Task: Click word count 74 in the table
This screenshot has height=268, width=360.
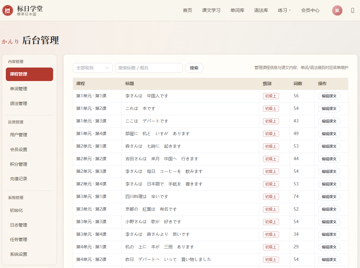Action: (x=296, y=196)
